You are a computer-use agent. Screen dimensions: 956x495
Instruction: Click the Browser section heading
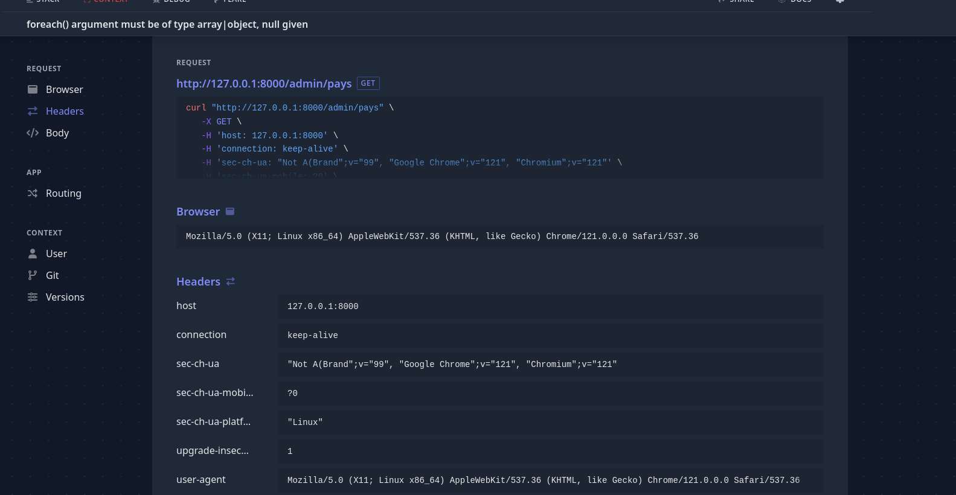(198, 212)
